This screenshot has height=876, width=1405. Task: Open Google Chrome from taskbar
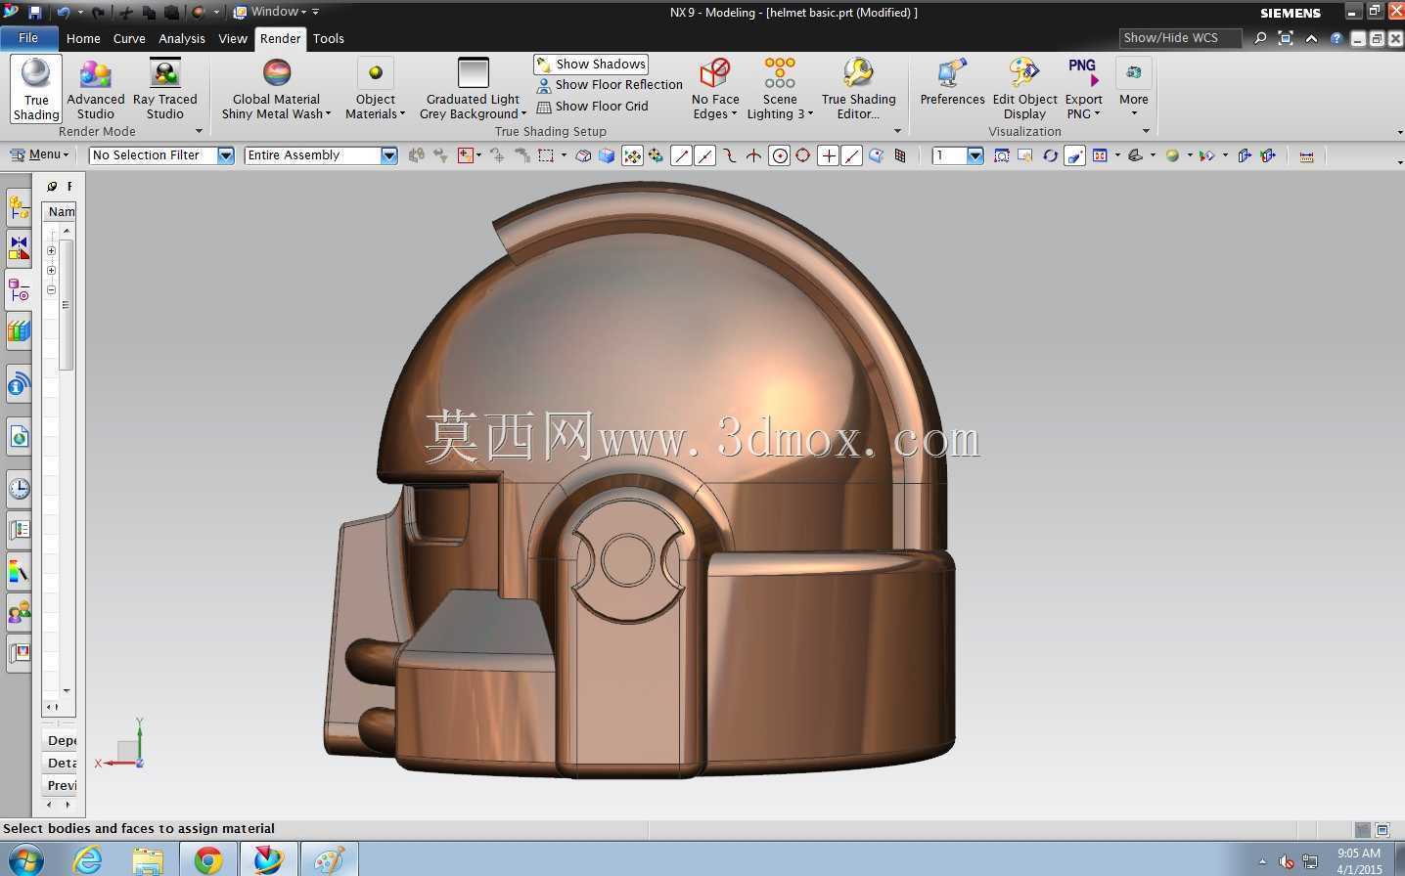pos(206,860)
